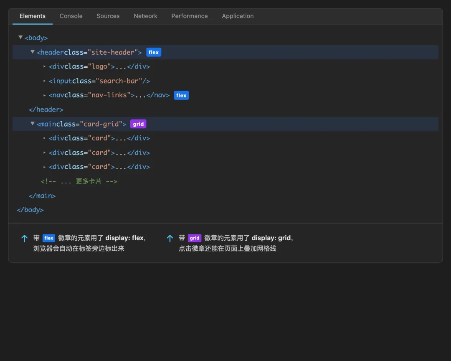Expand the nav nav-links node
This screenshot has width=451, height=361.
(x=45, y=95)
